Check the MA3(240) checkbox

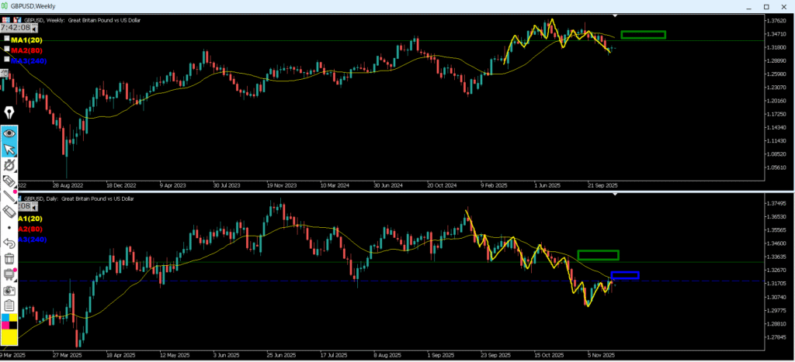(x=6, y=59)
